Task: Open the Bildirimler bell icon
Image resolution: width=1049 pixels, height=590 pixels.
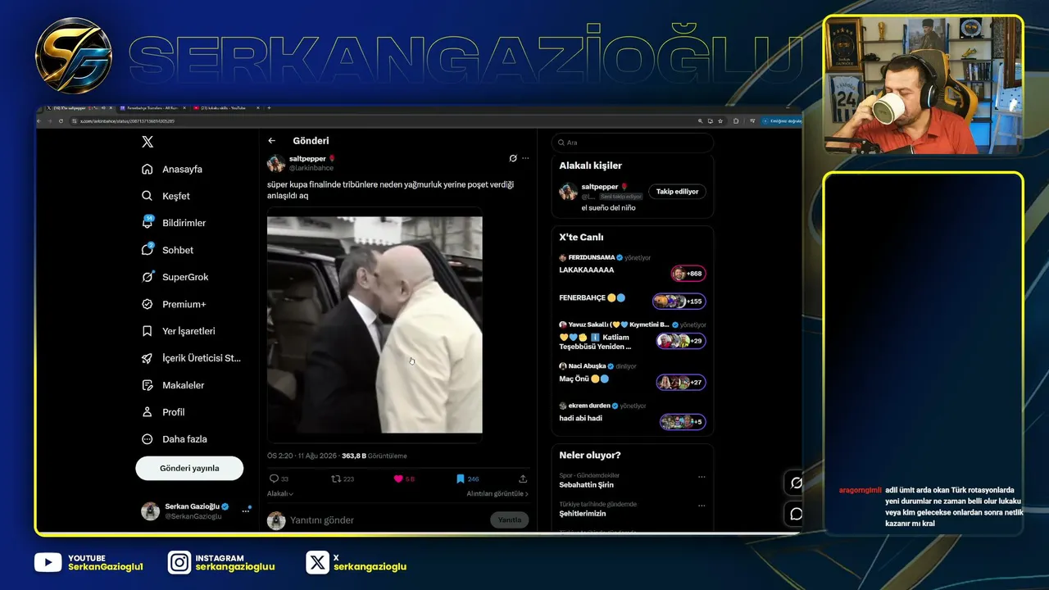Action: tap(148, 222)
